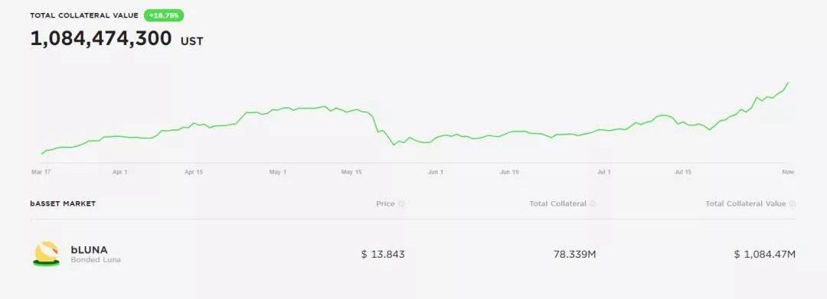Click info icon beside Total Collateral Value
Screen dimensions: 827x299
pyautogui.click(x=793, y=203)
